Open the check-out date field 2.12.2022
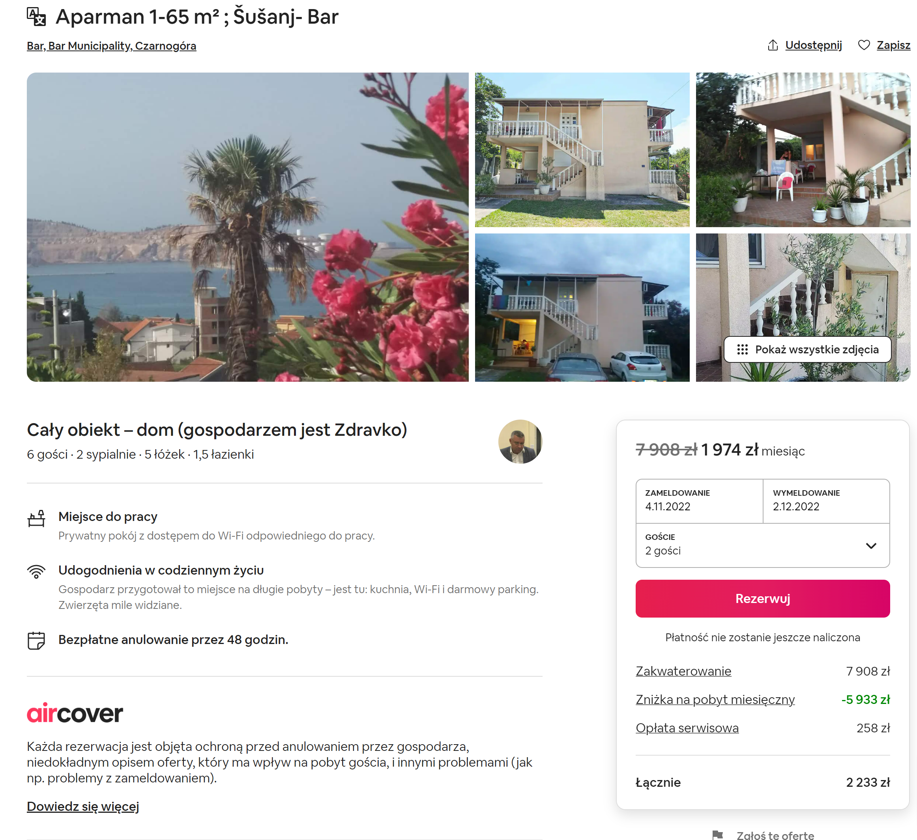 coord(826,501)
